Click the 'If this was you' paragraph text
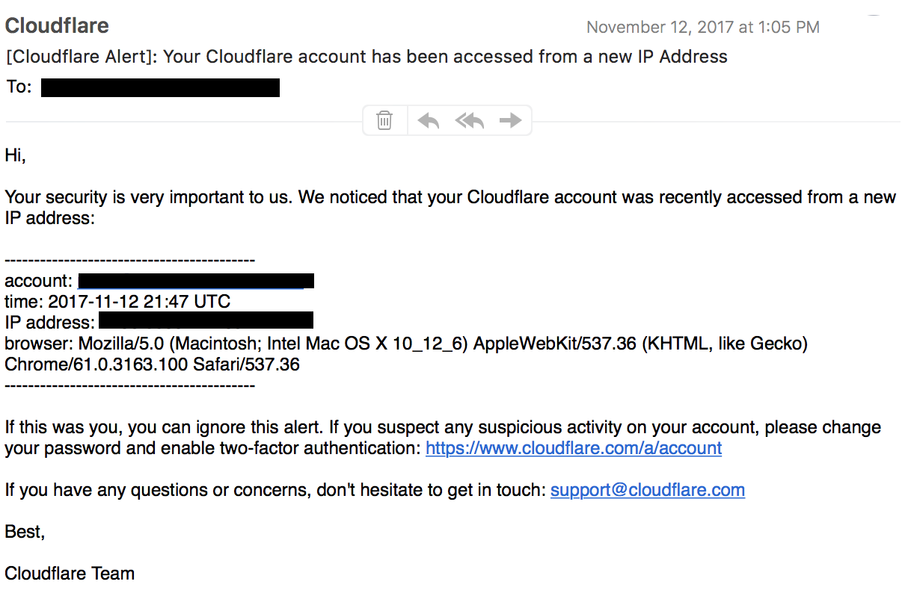This screenshot has width=914, height=599. click(443, 438)
